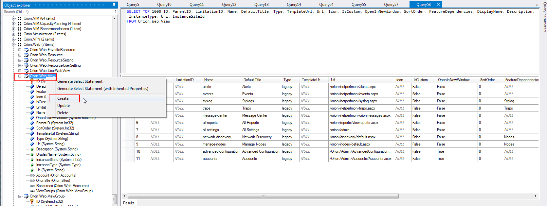547x206 pixels.
Task: Click the OrionSite relationship chain icon
Action: pyautogui.click(x=32, y=180)
